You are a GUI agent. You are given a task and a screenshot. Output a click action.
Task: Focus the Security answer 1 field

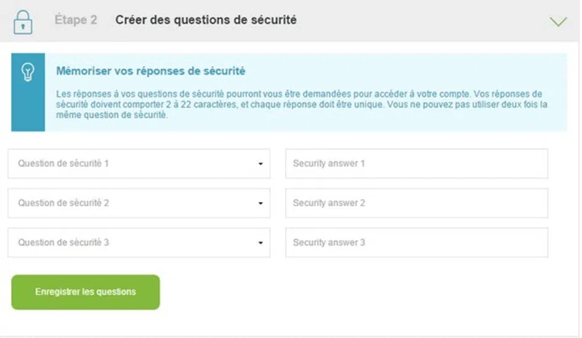point(416,164)
